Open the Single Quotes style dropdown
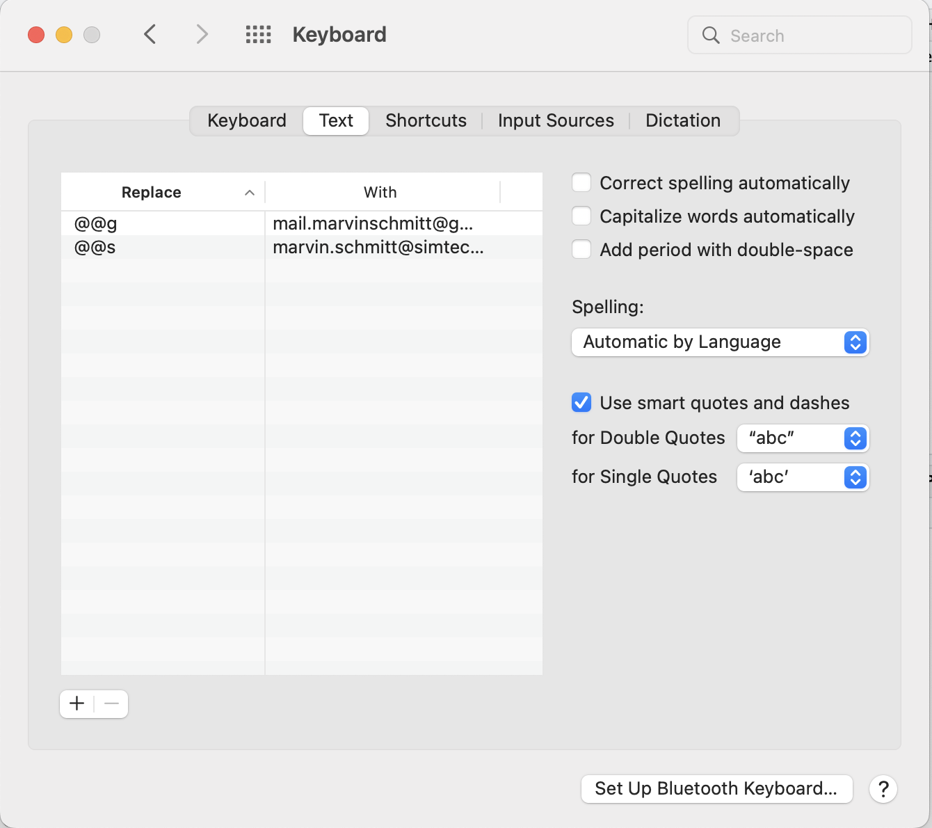The image size is (932, 828). point(803,477)
